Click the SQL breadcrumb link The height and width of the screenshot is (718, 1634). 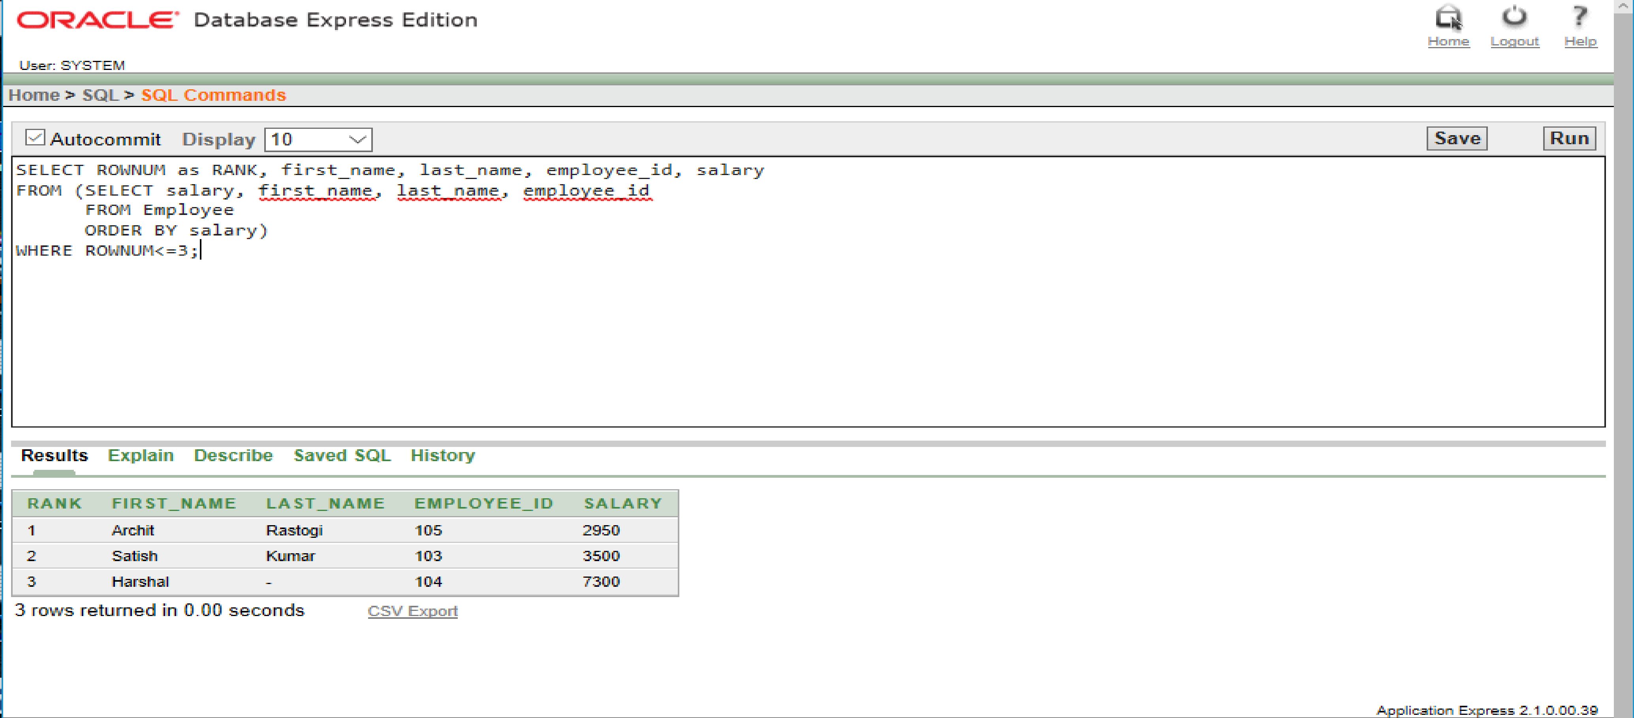pos(100,94)
